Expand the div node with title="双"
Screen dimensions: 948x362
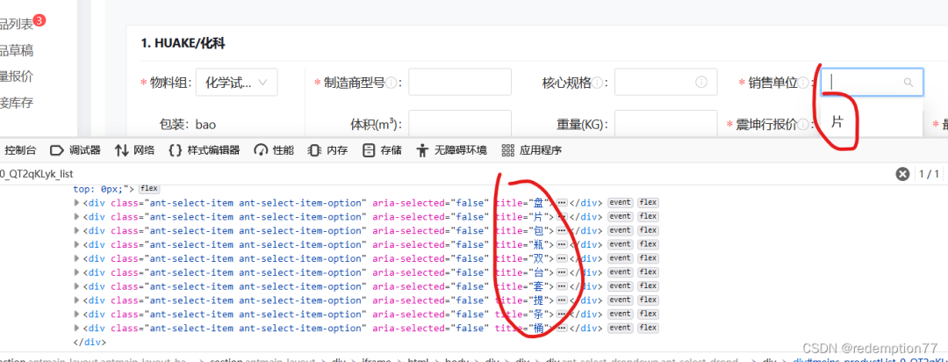click(76, 257)
